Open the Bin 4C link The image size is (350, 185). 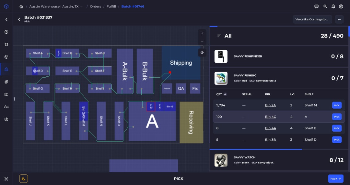click(x=271, y=117)
